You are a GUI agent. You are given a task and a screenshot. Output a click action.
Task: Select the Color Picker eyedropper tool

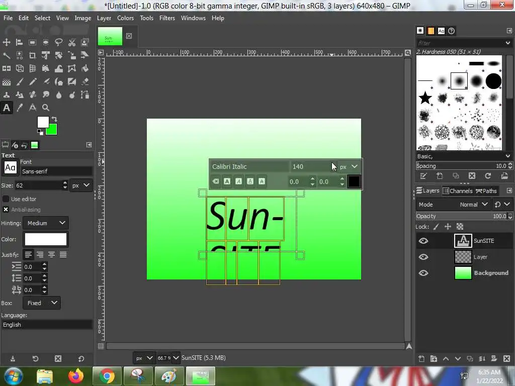[20, 108]
